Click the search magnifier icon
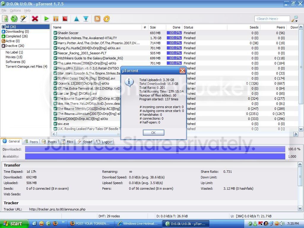The image size is (304, 228). [x=295, y=19]
